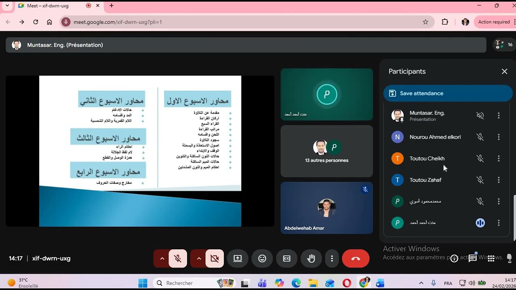The image size is (516, 290).
Task: View site information icon in address bar
Action: (x=66, y=22)
